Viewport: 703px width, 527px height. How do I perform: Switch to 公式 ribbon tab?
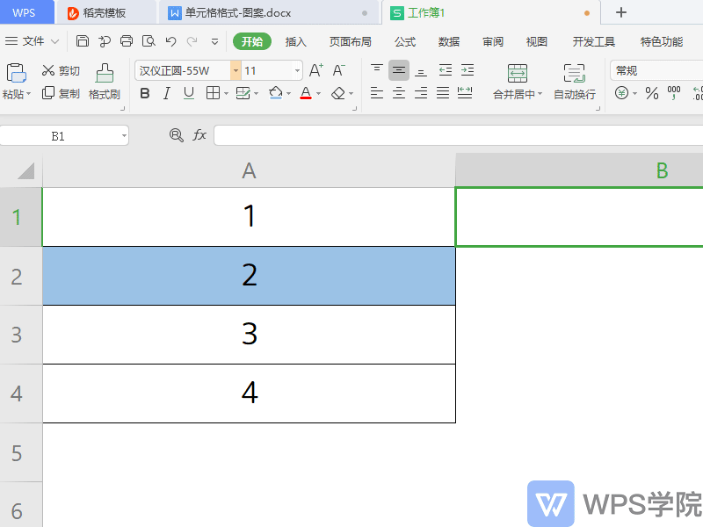[405, 41]
